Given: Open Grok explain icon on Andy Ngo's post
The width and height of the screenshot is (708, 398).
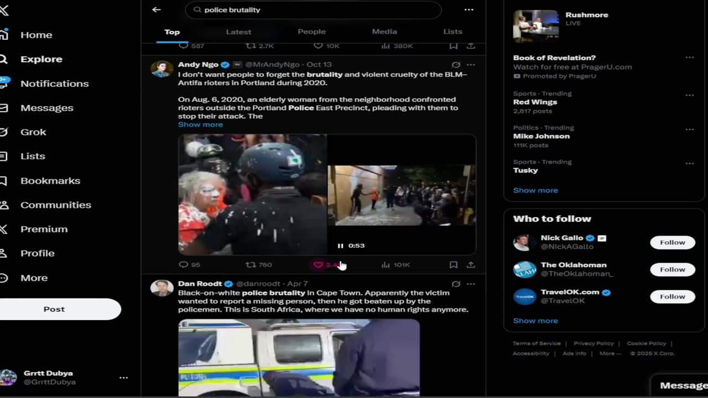Looking at the screenshot, I should pos(456,65).
